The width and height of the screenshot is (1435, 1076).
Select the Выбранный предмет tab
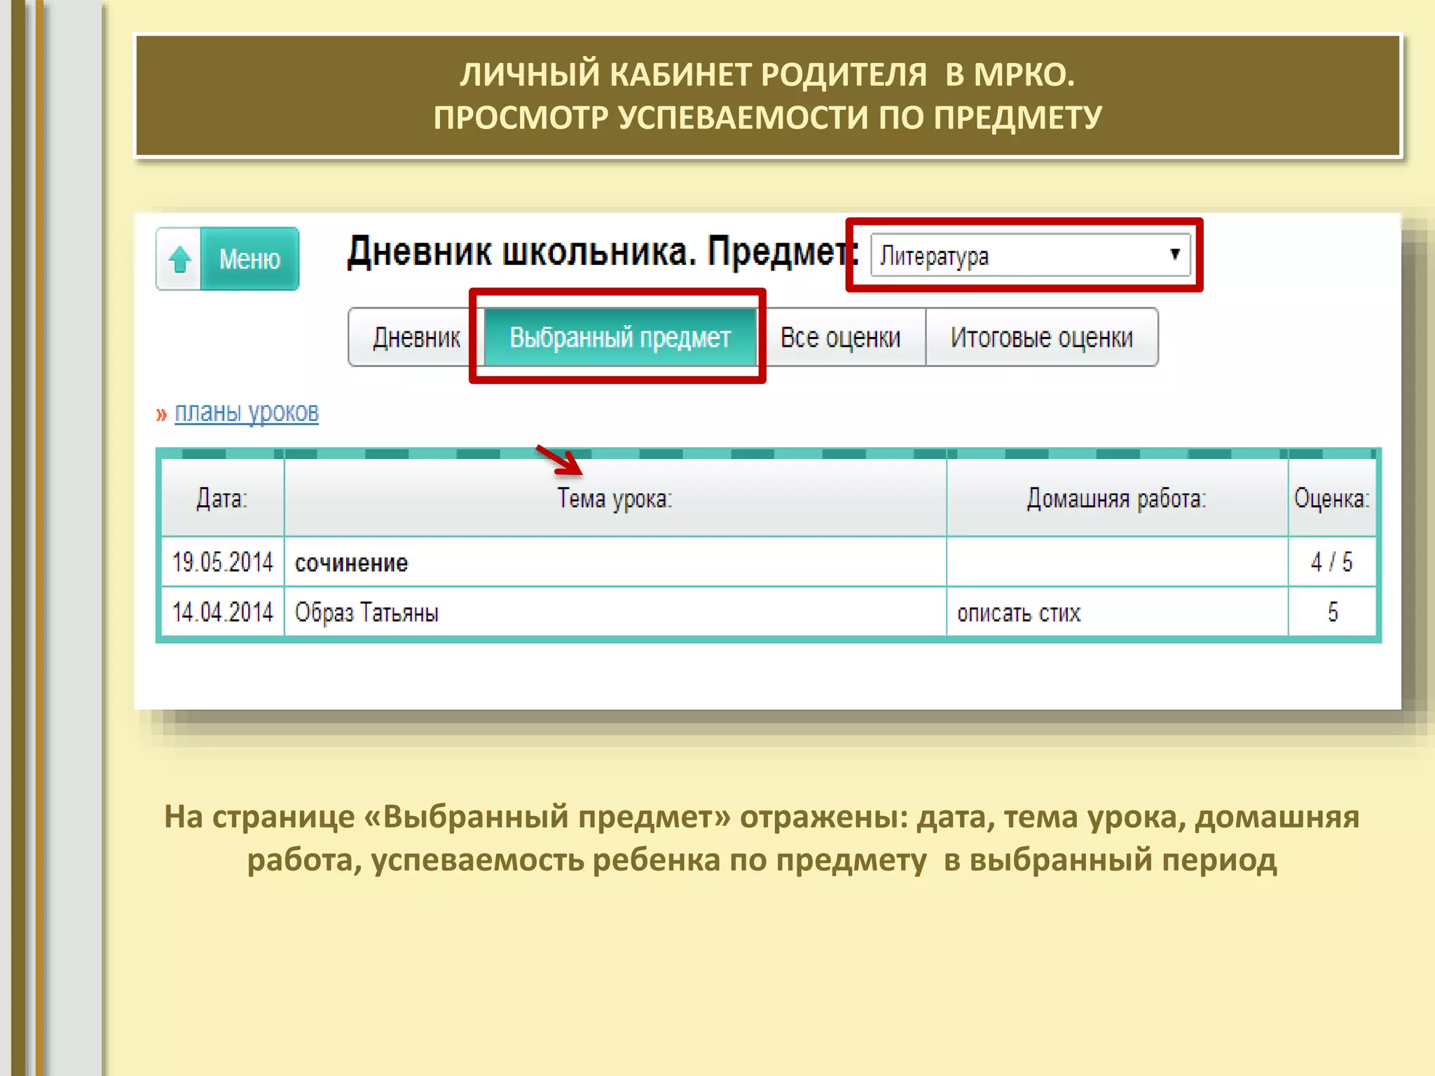620,338
